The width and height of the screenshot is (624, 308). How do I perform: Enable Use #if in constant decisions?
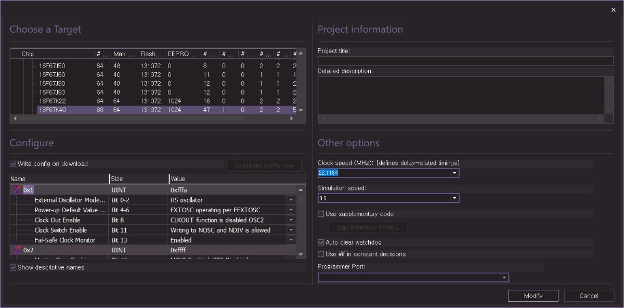321,254
